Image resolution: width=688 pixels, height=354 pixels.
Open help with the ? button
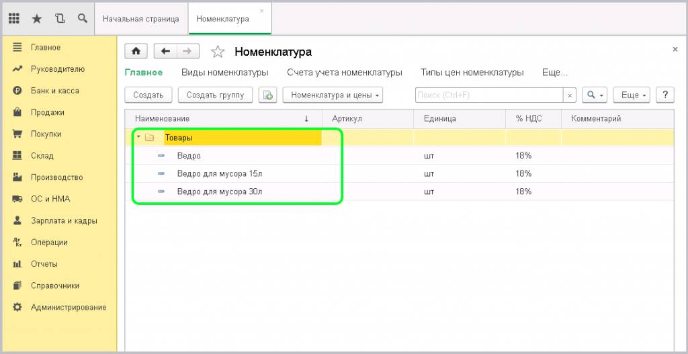point(664,95)
